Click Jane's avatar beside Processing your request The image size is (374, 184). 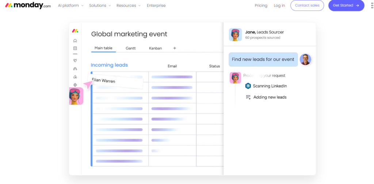pyautogui.click(x=235, y=78)
